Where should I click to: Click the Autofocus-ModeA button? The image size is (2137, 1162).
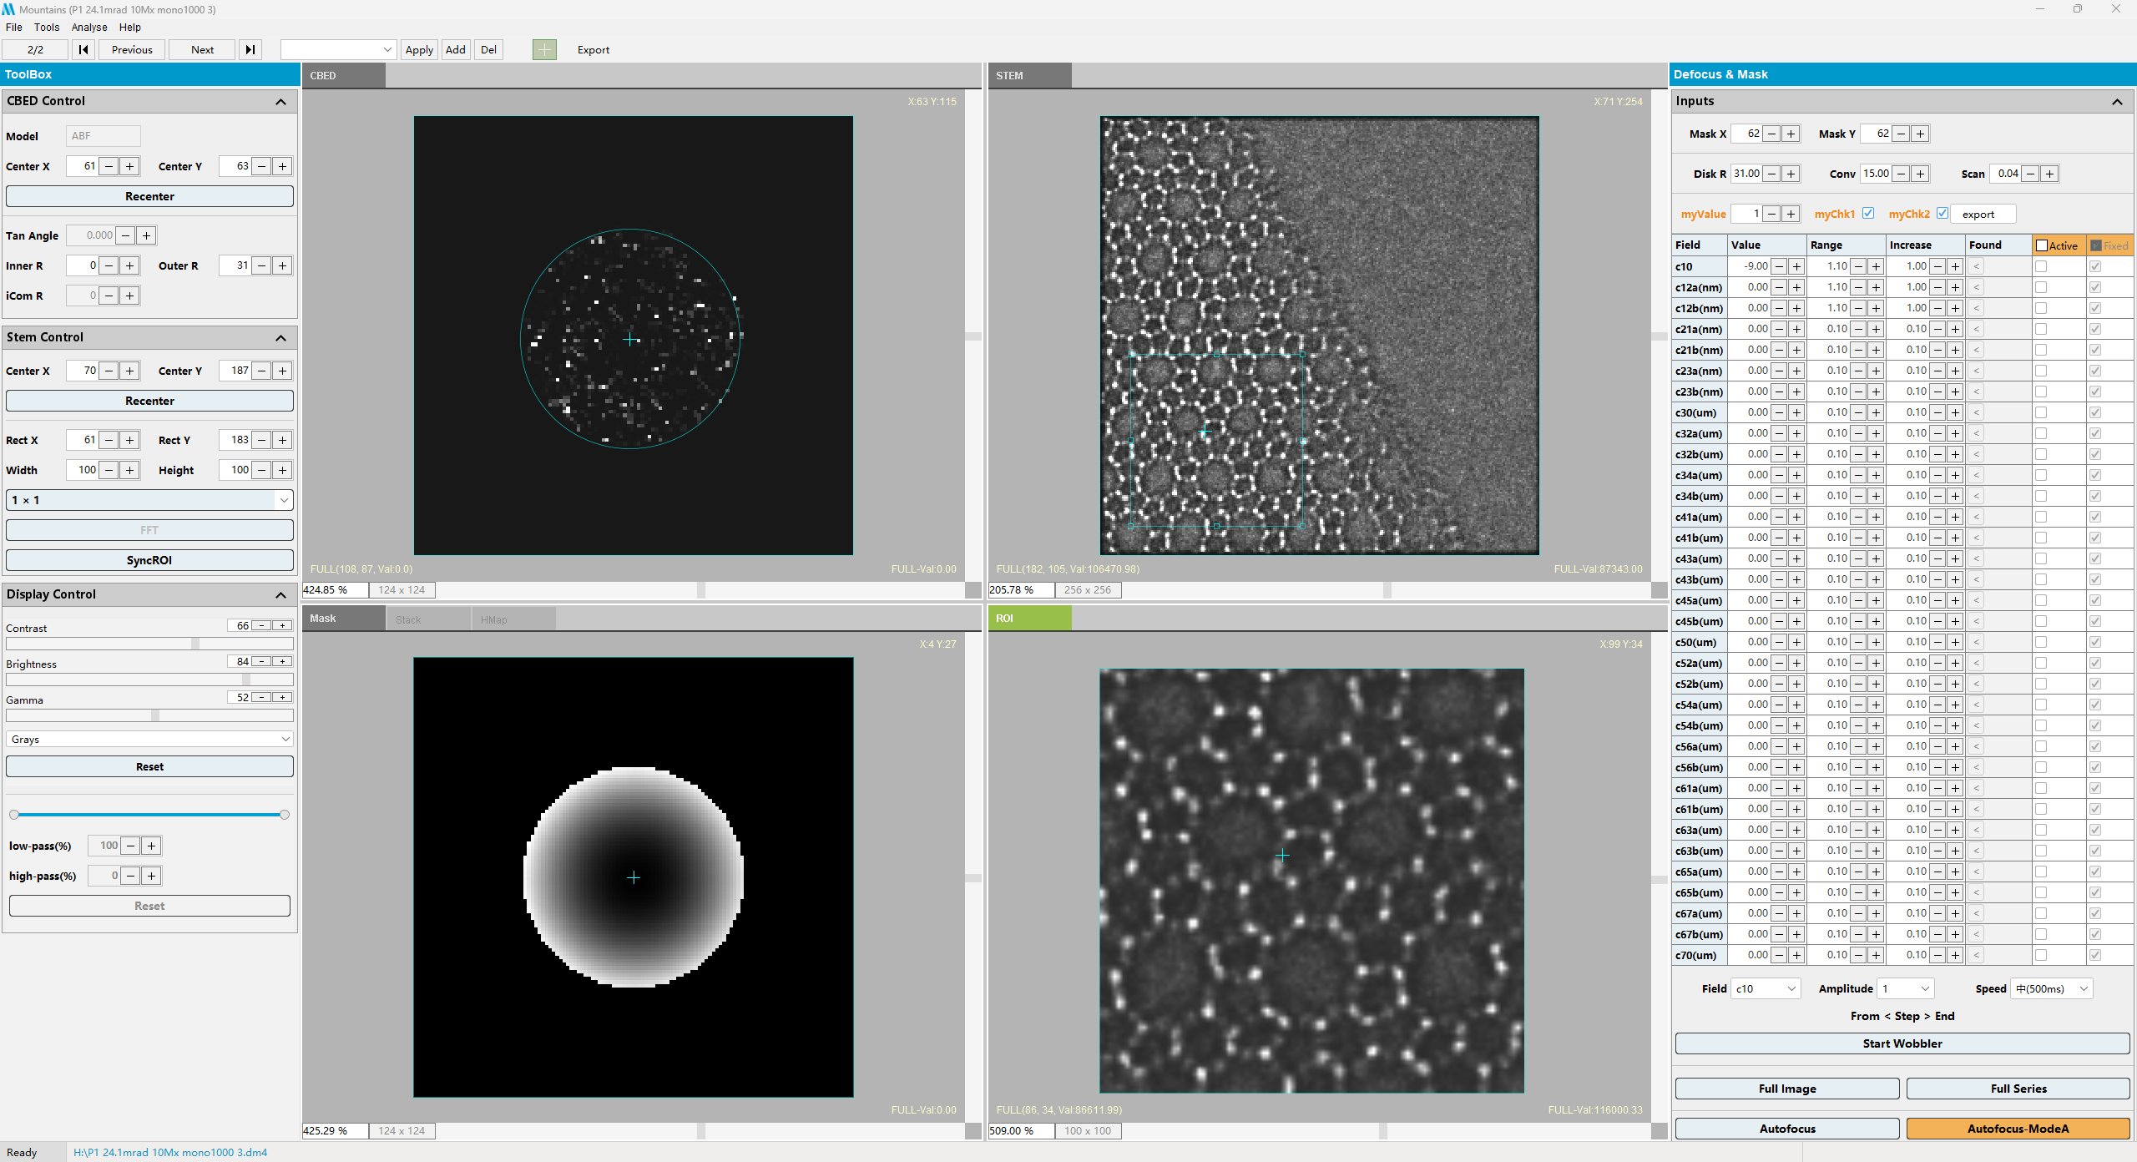[x=2018, y=1129]
